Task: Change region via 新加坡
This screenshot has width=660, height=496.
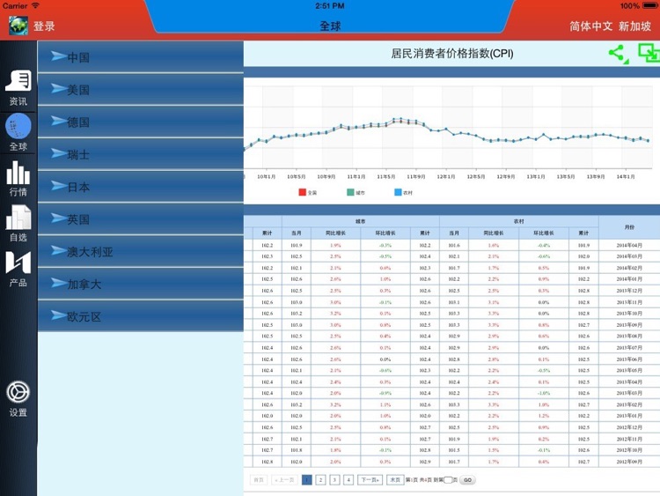Action: [x=634, y=26]
